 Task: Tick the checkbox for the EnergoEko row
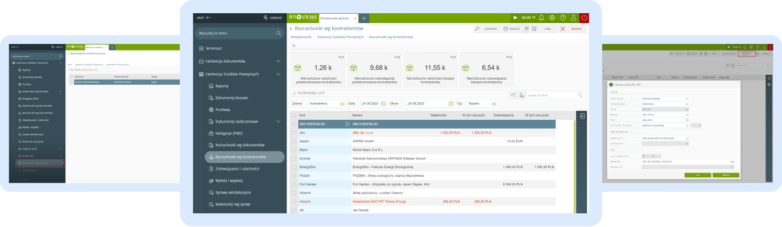[x=294, y=167]
